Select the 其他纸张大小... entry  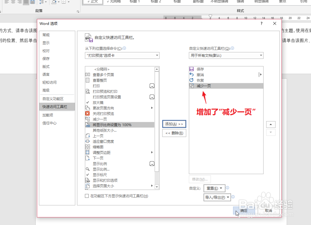(120, 130)
